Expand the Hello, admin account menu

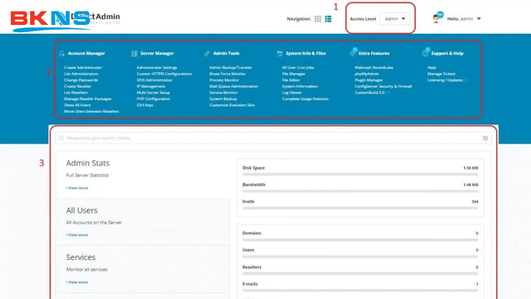coord(463,18)
